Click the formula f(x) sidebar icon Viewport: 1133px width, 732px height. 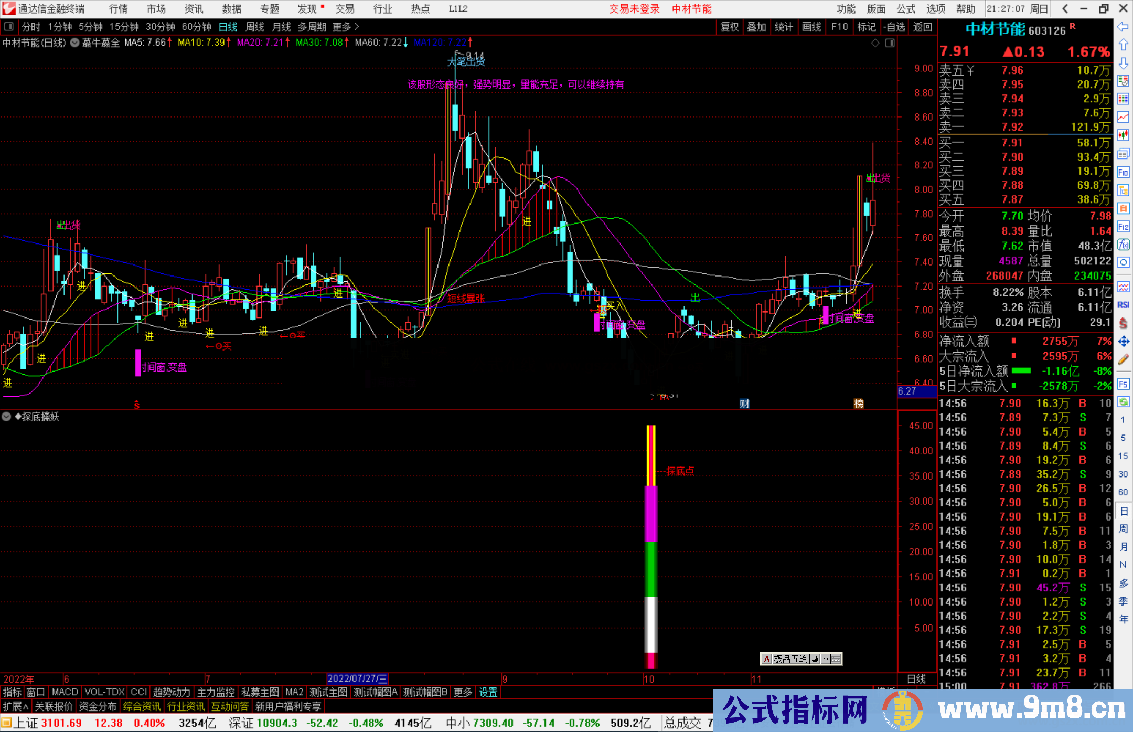[1123, 245]
